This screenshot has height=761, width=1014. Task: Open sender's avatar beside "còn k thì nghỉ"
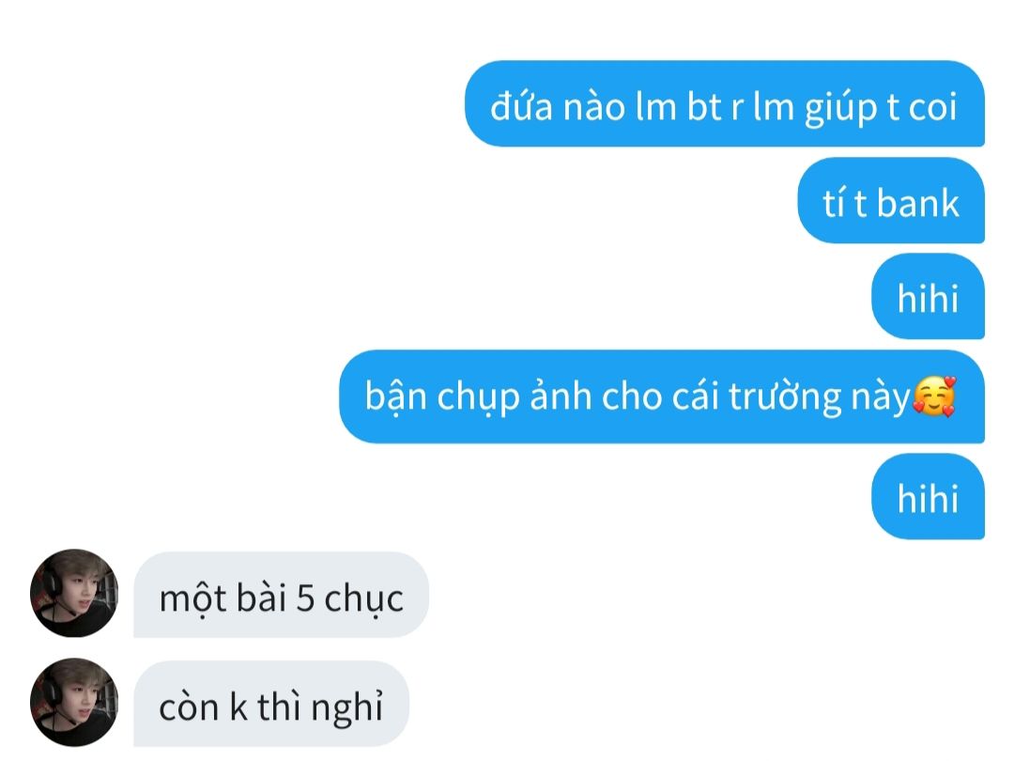(74, 702)
